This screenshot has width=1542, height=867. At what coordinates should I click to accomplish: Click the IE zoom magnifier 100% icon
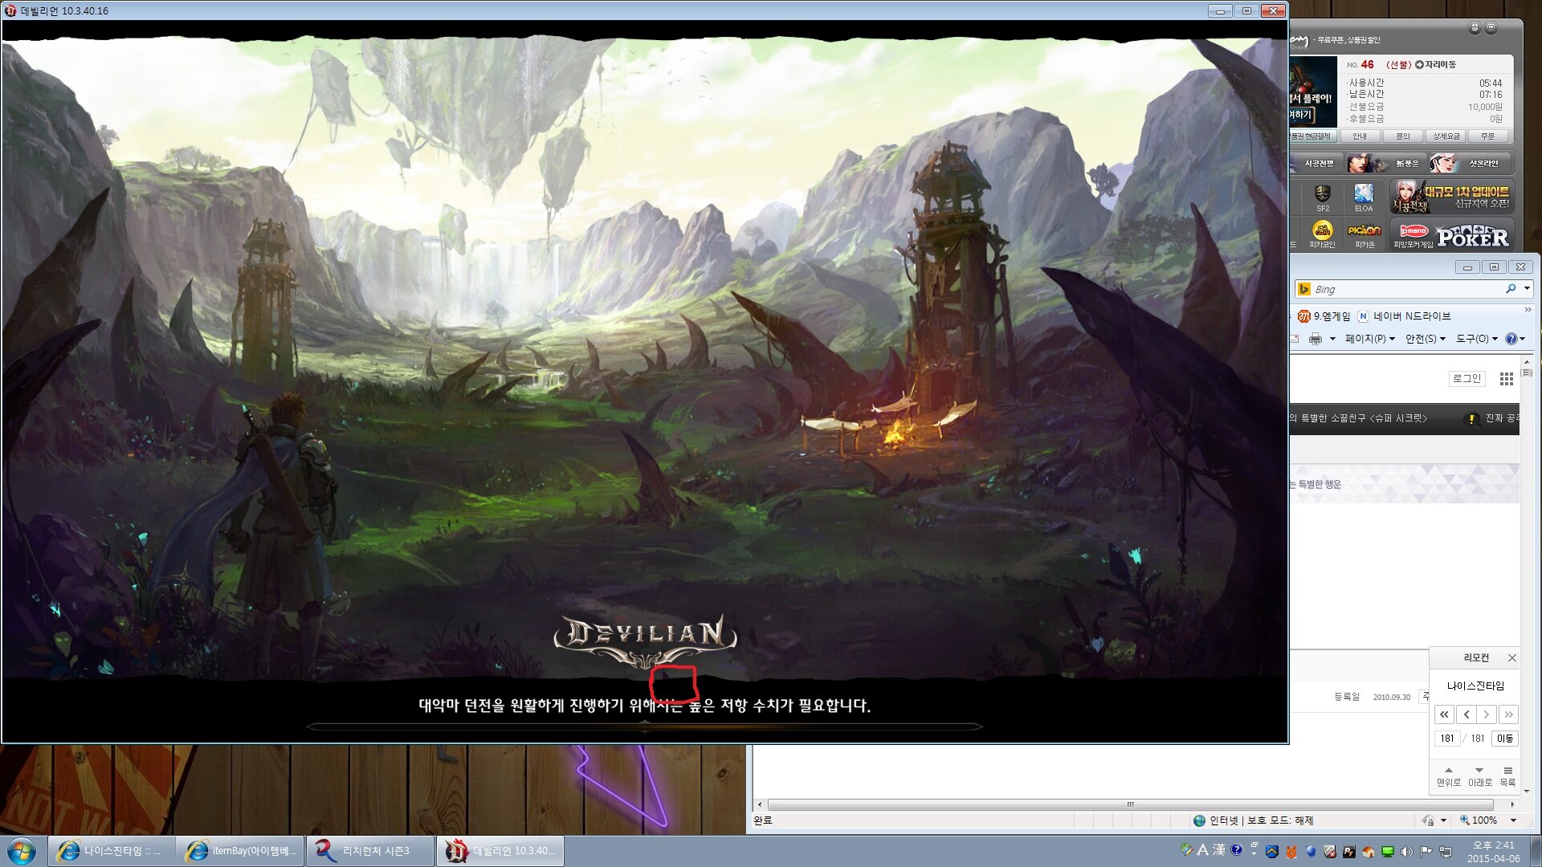[x=1465, y=820]
